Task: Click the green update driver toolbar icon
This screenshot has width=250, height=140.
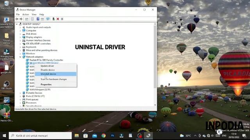Action: 54,19
